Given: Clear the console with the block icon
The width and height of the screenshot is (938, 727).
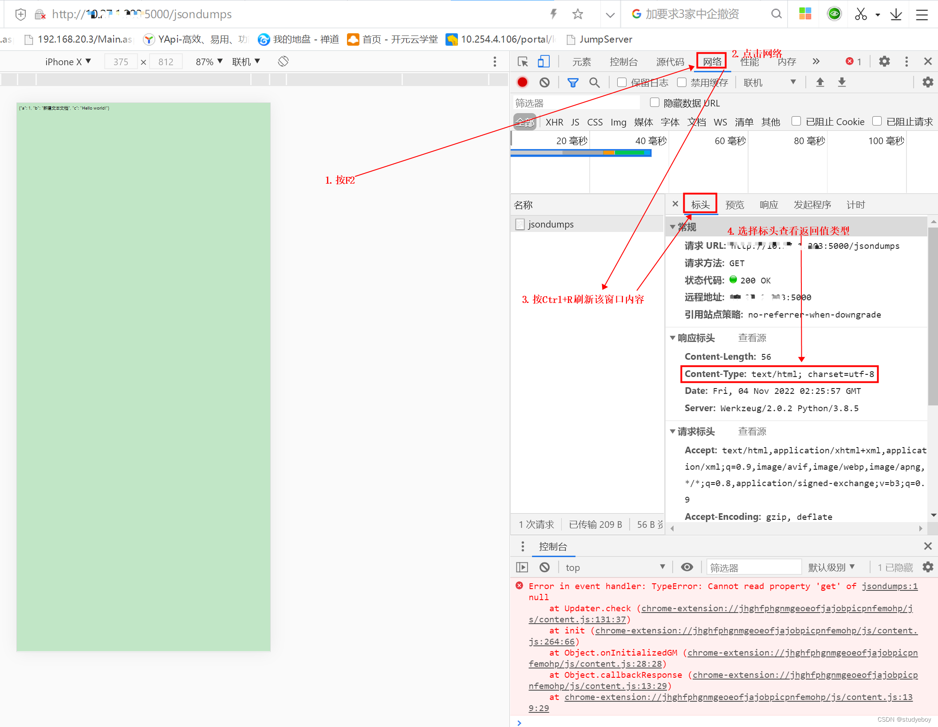Looking at the screenshot, I should tap(544, 567).
